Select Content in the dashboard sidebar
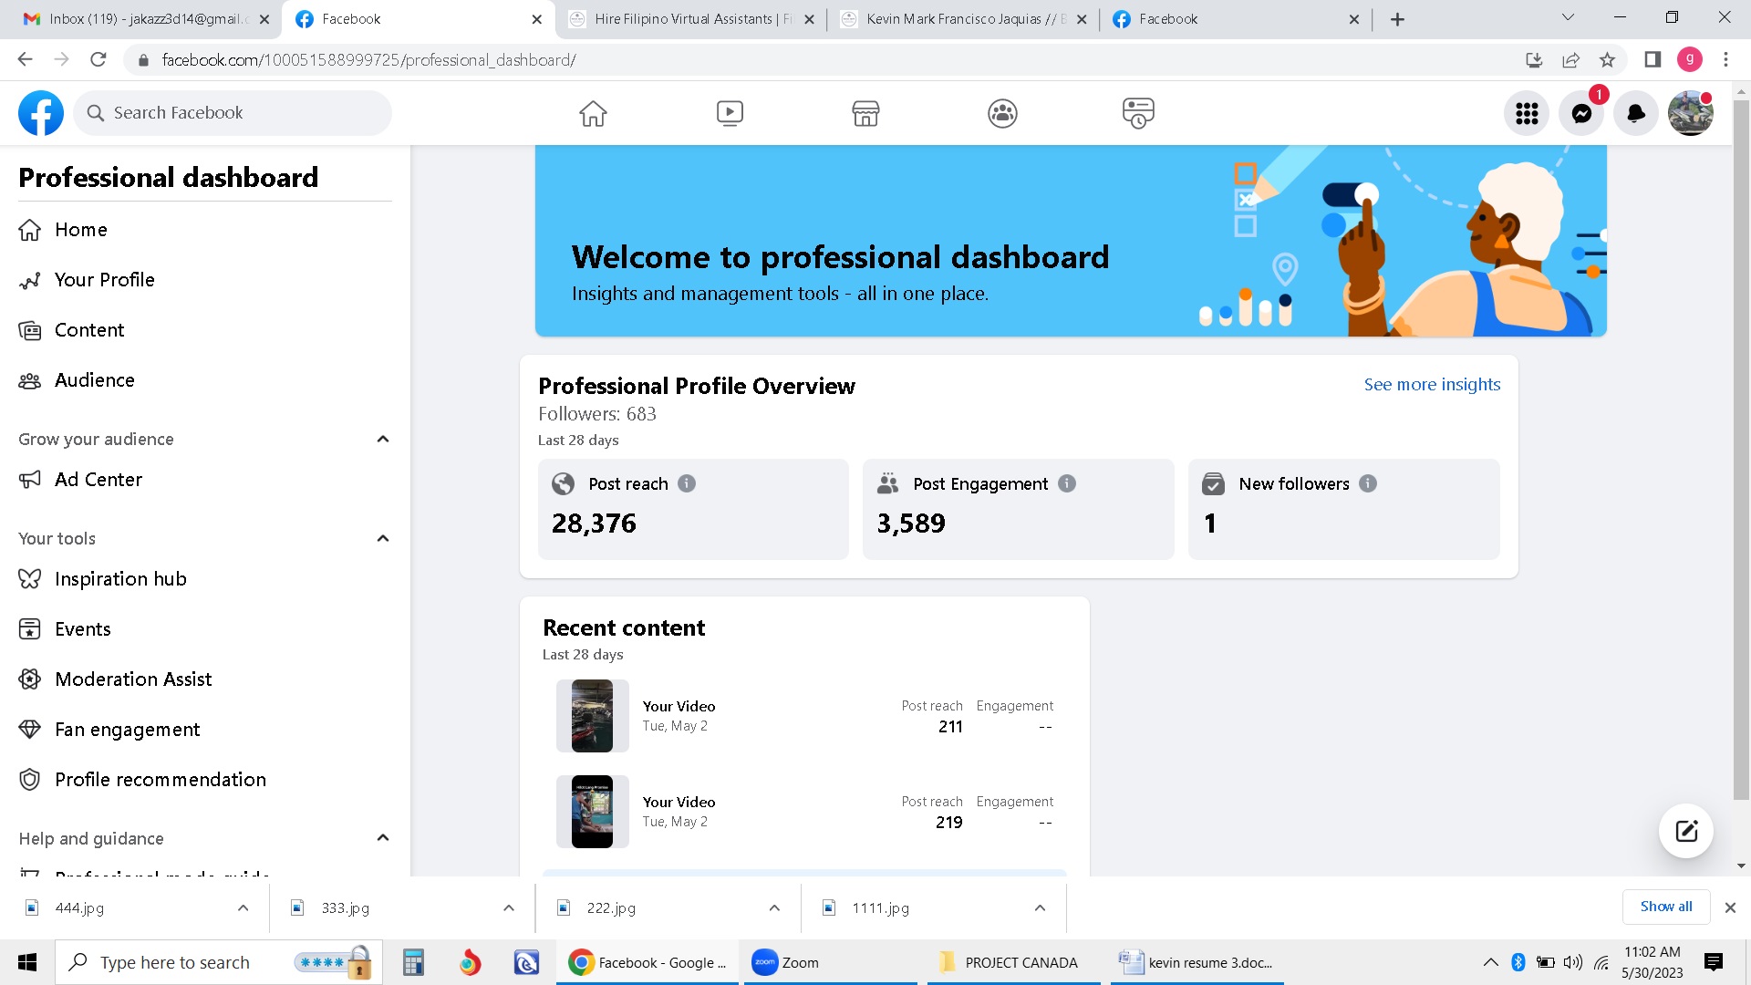1751x985 pixels. (x=89, y=330)
